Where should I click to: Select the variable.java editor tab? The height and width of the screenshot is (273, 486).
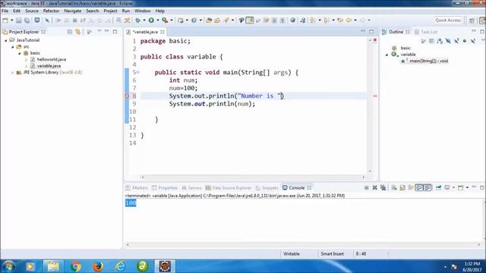[x=145, y=32]
